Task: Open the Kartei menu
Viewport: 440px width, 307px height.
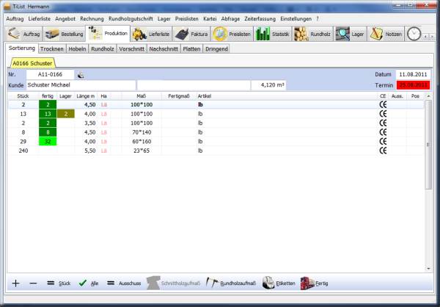Action: point(210,19)
